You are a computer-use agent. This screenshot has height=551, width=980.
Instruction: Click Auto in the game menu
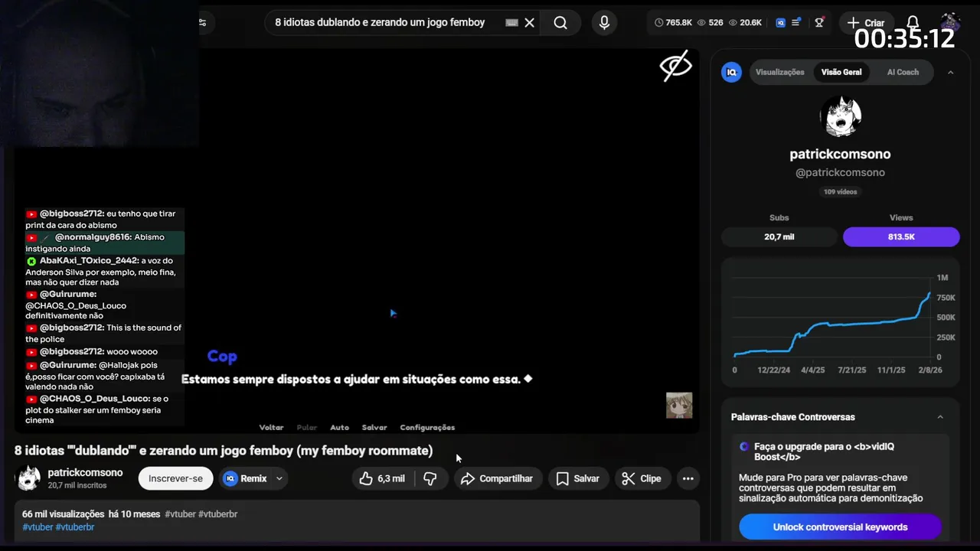339,427
